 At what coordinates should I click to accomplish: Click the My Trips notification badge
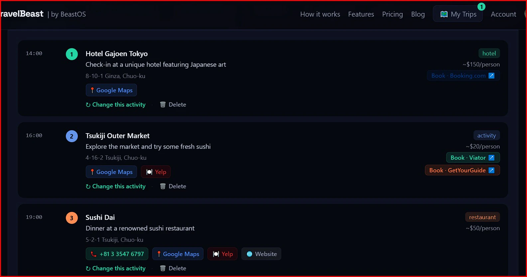click(481, 7)
